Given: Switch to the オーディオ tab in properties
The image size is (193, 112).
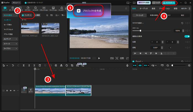Looking at the screenshot, I should click(x=143, y=9).
